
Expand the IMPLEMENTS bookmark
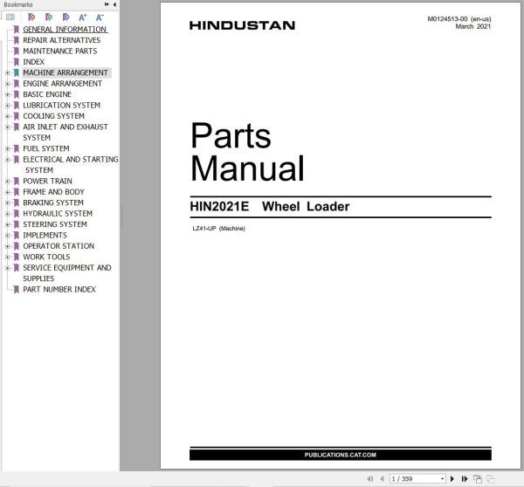7,236
